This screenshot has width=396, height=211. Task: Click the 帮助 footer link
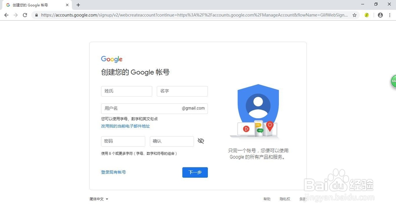click(267, 199)
